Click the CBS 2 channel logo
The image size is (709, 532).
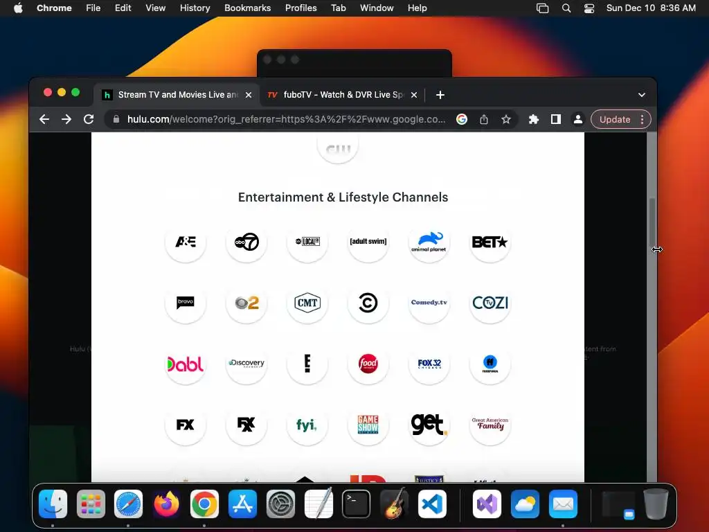(x=246, y=303)
